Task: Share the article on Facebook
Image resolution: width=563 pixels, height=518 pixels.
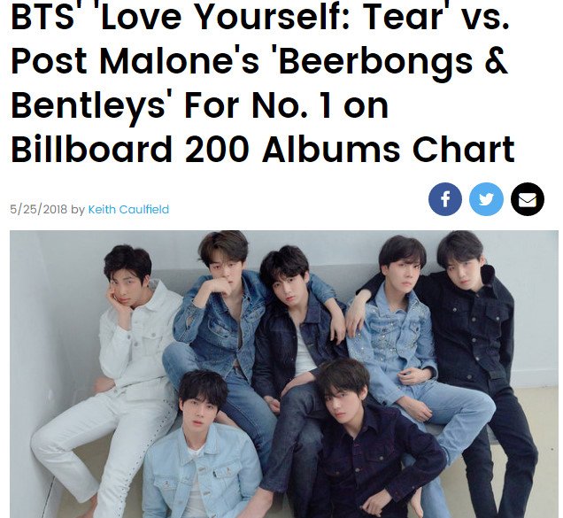Action: (445, 199)
